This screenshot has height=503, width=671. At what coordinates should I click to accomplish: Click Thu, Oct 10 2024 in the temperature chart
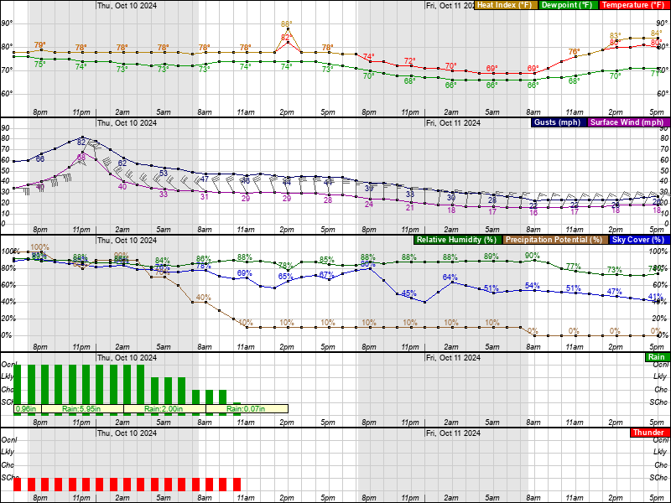(127, 6)
